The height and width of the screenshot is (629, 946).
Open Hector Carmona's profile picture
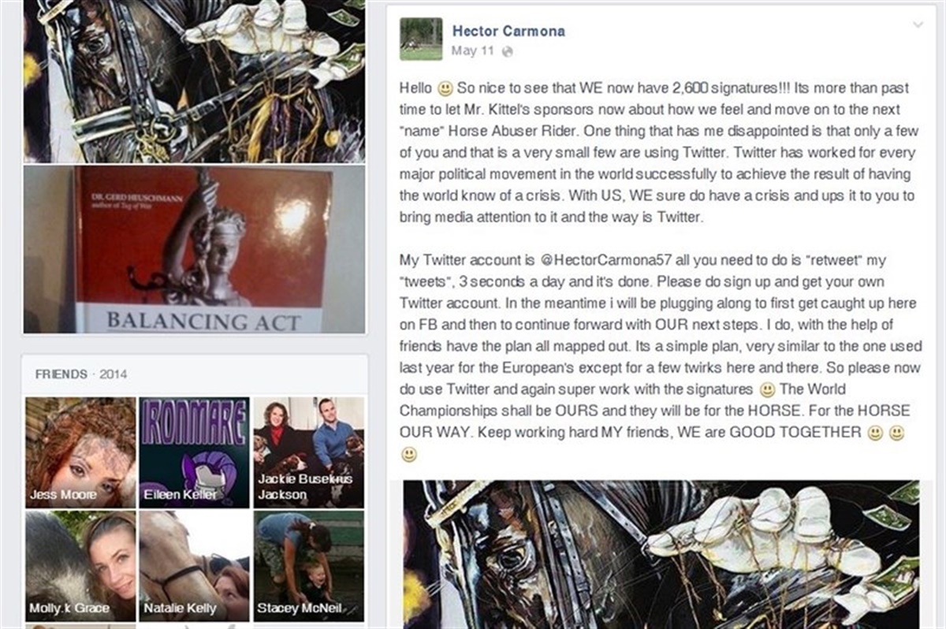(x=421, y=39)
